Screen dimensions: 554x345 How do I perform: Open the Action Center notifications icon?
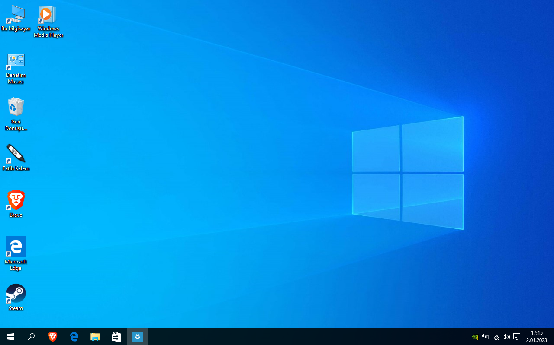(x=517, y=337)
